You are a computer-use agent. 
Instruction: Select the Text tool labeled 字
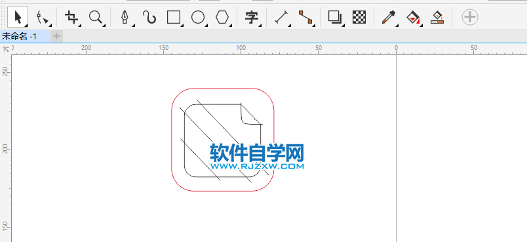251,17
